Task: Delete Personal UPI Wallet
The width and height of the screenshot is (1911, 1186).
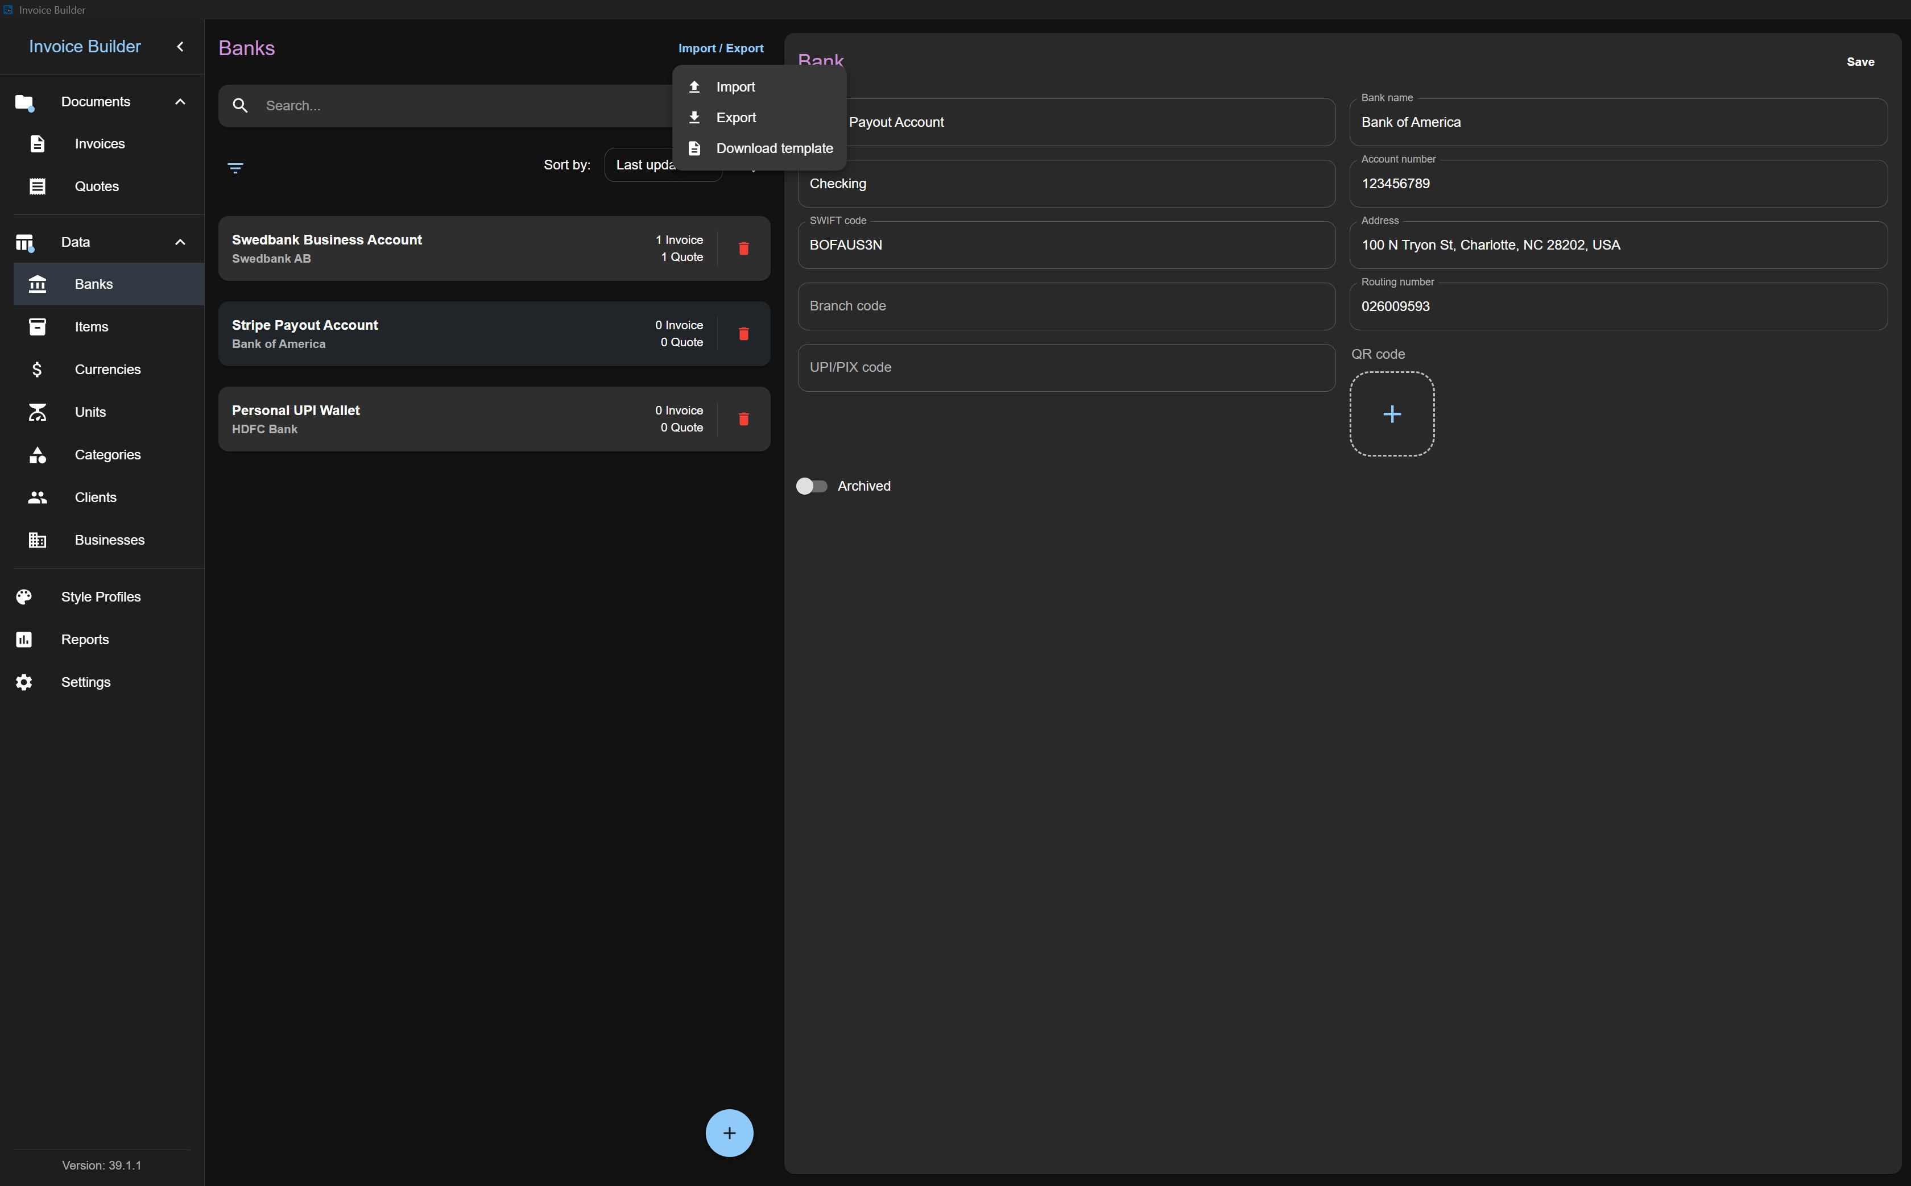Action: click(x=744, y=419)
